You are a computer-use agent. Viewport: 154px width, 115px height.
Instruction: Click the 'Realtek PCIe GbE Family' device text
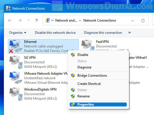pyautogui.click(x=42, y=51)
